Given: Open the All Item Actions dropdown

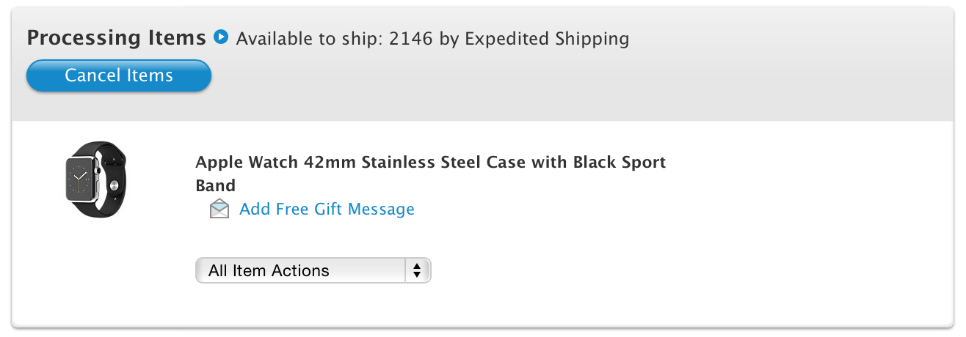Looking at the screenshot, I should click(313, 270).
